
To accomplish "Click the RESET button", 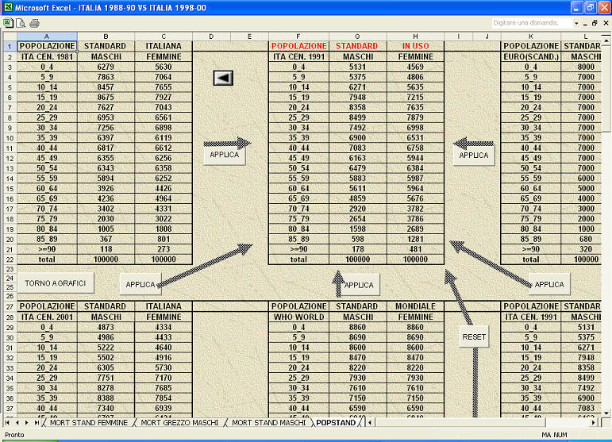I will coord(474,337).
